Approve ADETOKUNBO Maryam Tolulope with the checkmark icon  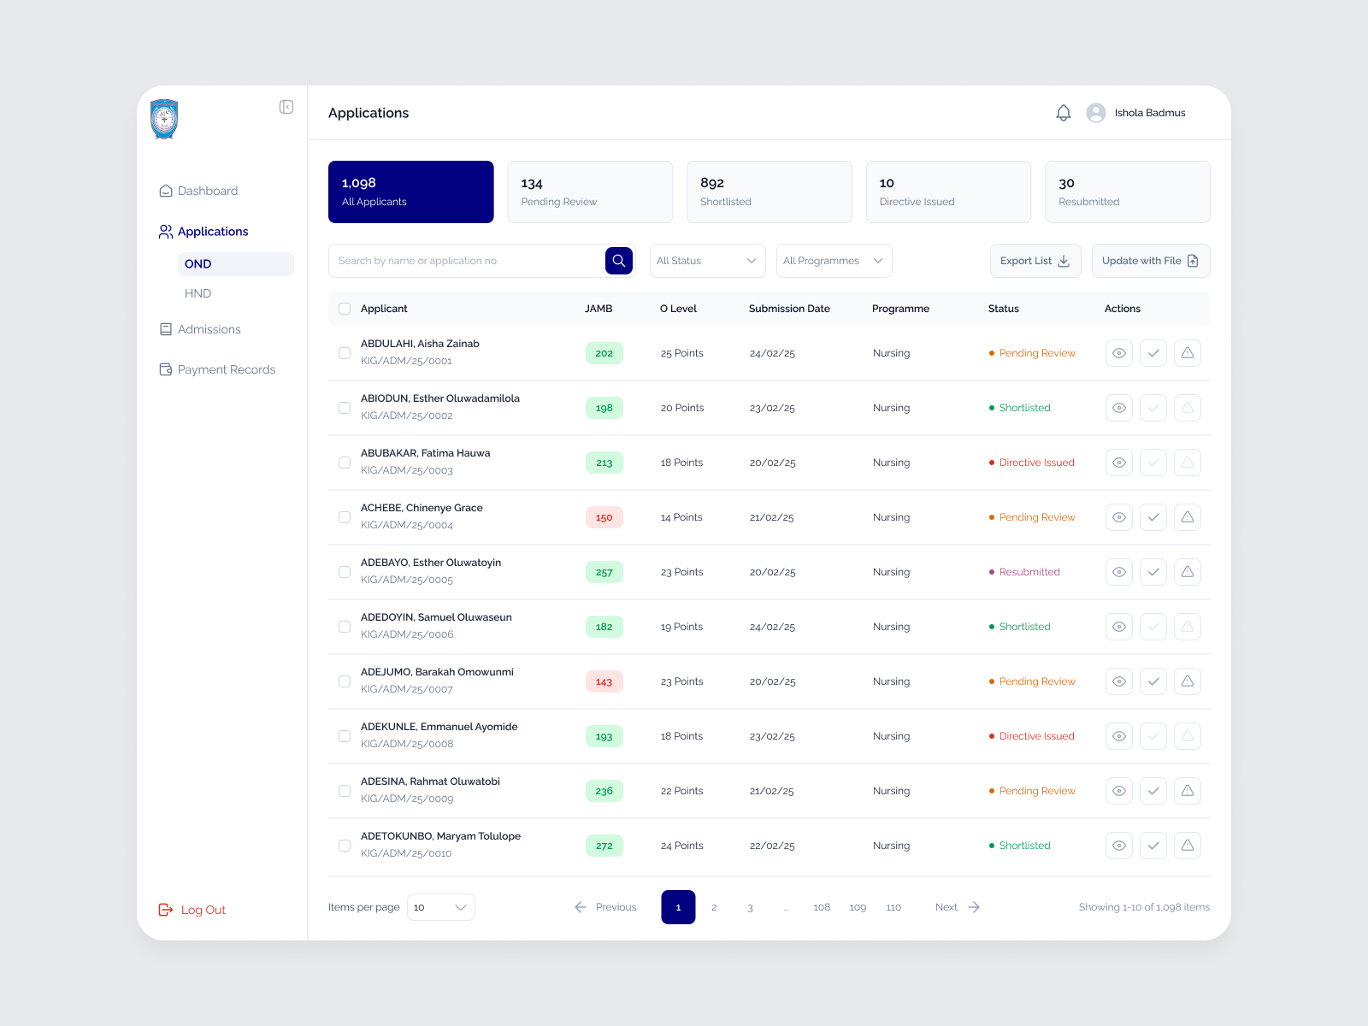click(1153, 846)
